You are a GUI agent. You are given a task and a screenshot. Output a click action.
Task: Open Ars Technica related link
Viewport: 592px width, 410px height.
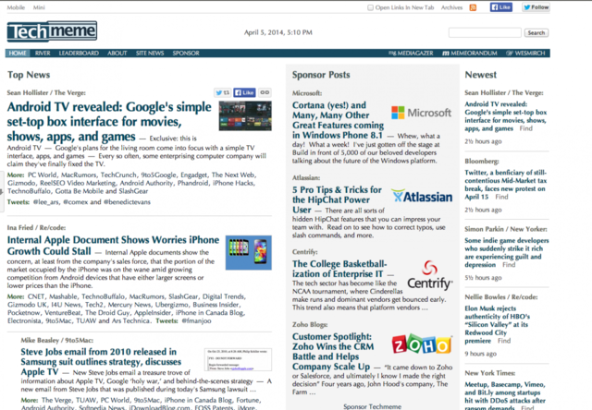pyautogui.click(x=130, y=321)
